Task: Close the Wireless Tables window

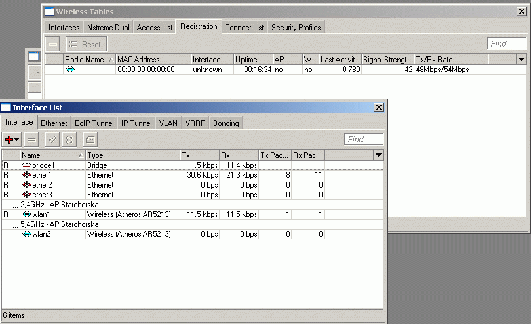Action: [x=522, y=12]
